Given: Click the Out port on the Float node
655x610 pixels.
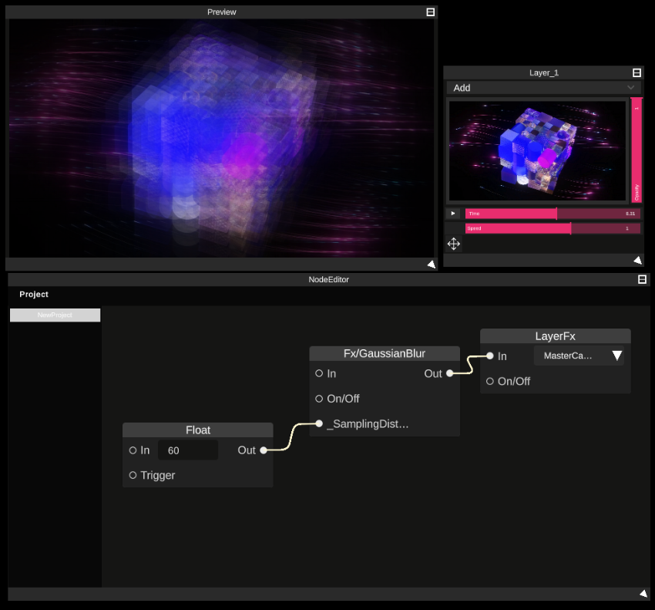Looking at the screenshot, I should pos(263,450).
